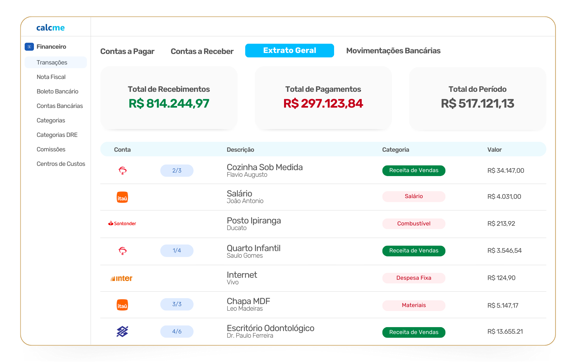Image resolution: width=576 pixels, height=362 pixels.
Task: Select the Extrato Geral tab
Action: click(290, 51)
